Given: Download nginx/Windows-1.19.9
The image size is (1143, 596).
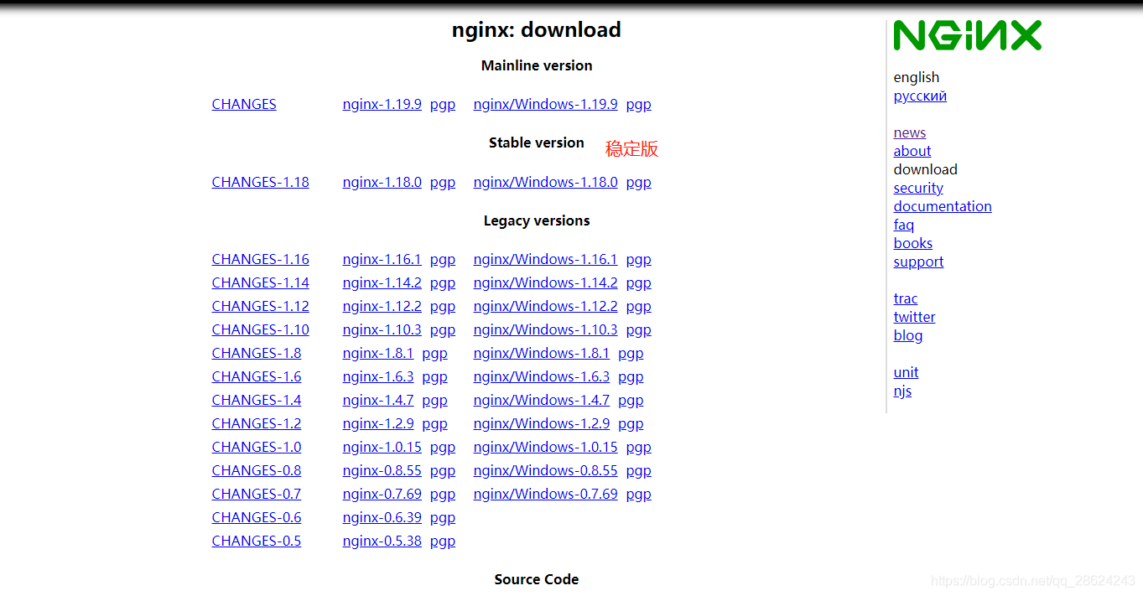Looking at the screenshot, I should (x=545, y=104).
